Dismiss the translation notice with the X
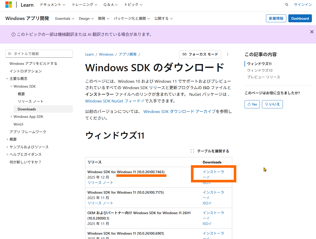The width and height of the screenshot is (316, 239). [312, 32]
